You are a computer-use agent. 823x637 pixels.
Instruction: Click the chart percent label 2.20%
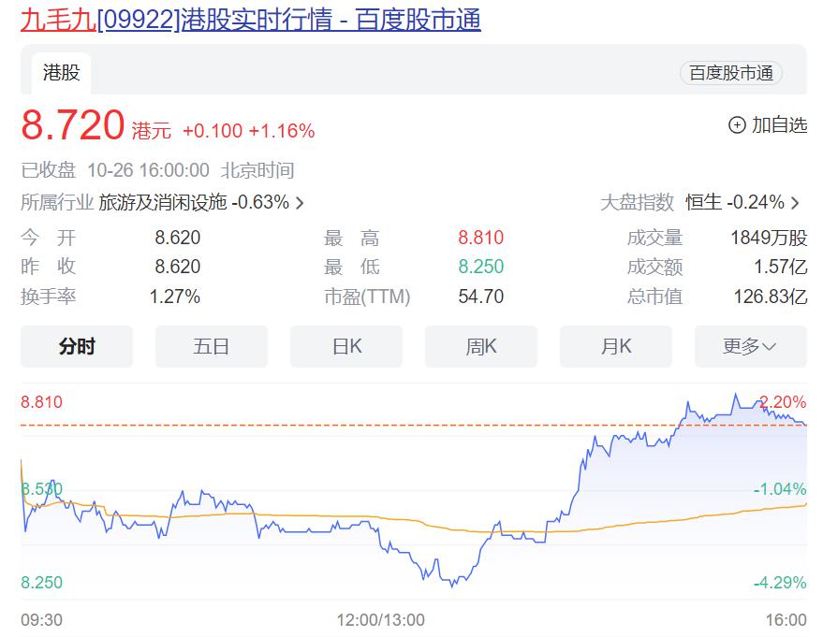(x=783, y=402)
